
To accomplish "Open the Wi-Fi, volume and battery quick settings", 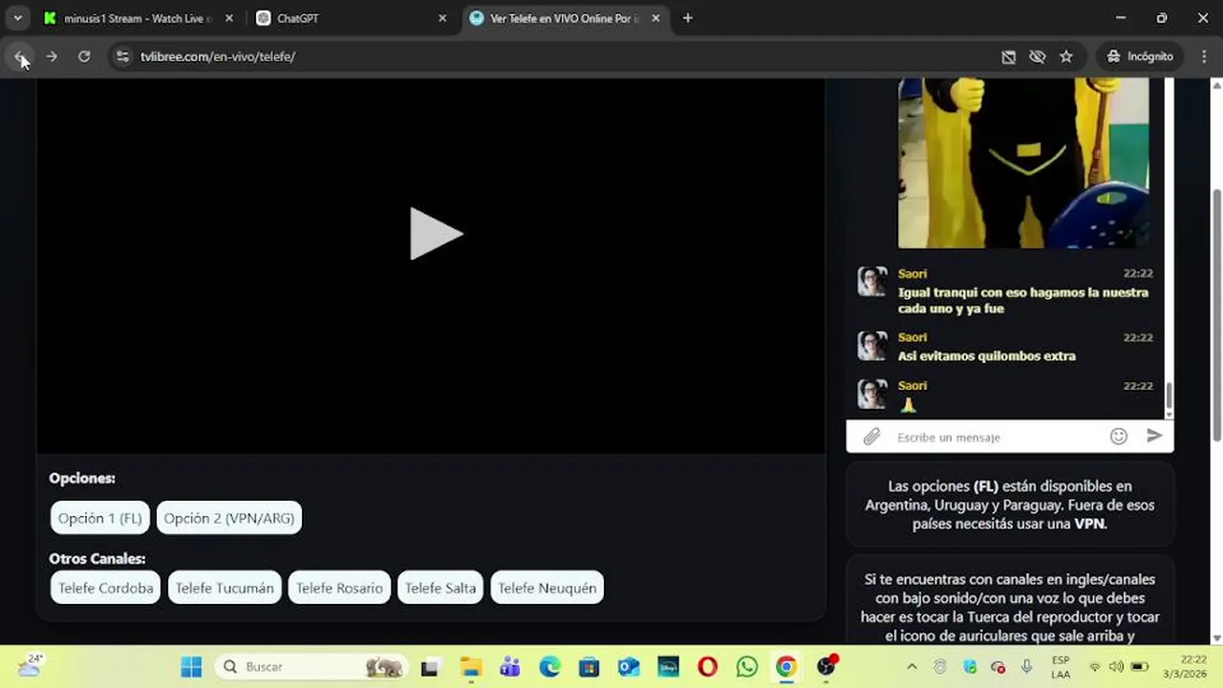I will coord(1117,667).
